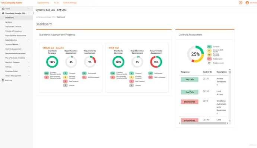Image resolution: width=257 pixels, height=148 pixels.
Task: Expand the Results & Evidence submenu
Action: [x=29, y=62]
